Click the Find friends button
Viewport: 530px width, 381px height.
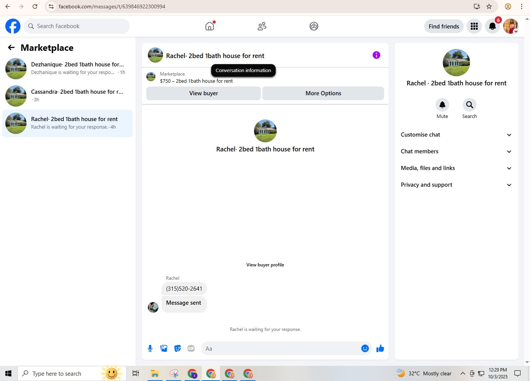coord(444,26)
